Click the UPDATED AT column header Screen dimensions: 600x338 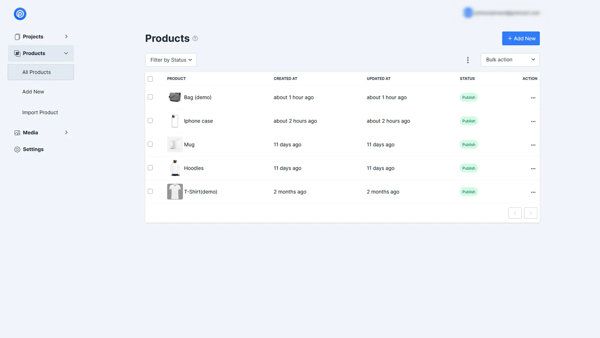click(x=378, y=79)
